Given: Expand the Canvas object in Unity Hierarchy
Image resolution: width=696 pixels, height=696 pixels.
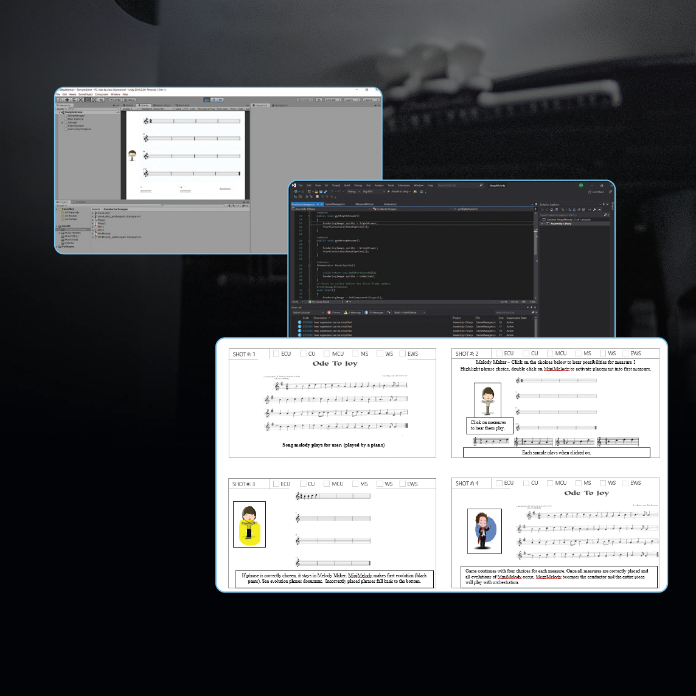Looking at the screenshot, I should 63,122.
